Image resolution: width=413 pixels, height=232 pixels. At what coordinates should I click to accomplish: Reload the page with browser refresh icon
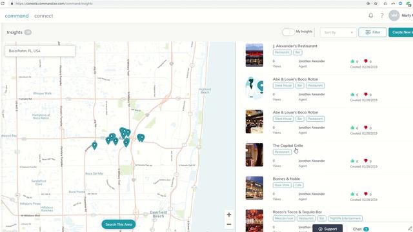pos(3,3)
